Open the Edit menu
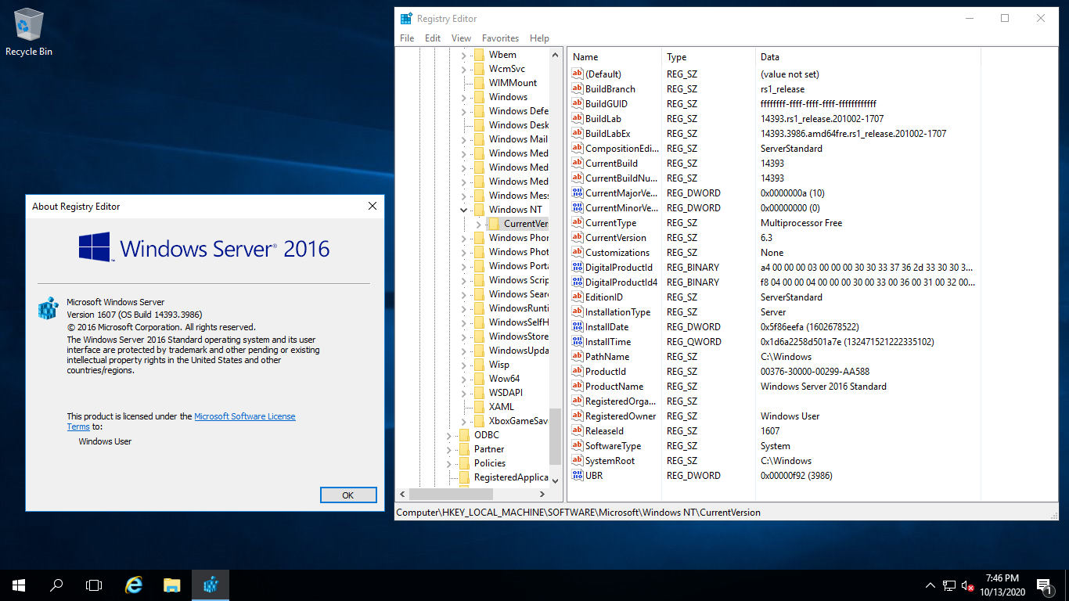The height and width of the screenshot is (601, 1069). (x=433, y=38)
